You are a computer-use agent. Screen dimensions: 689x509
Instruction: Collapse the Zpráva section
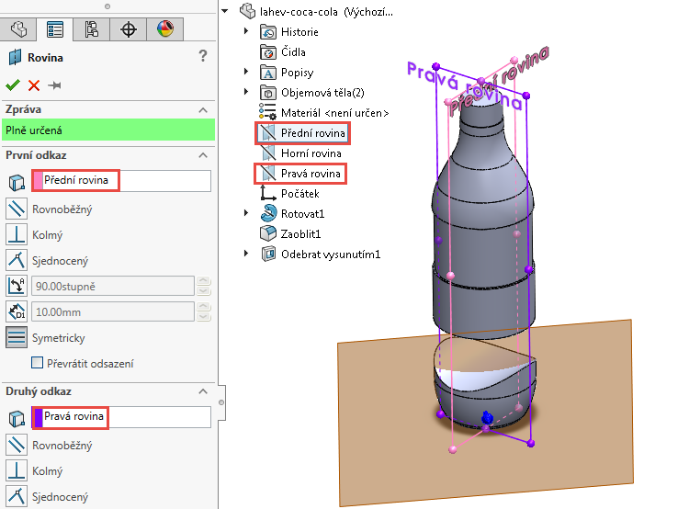[203, 109]
